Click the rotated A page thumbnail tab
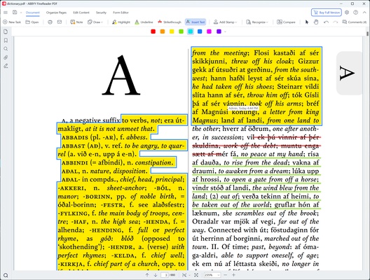The image size is (370, 280). [349, 73]
